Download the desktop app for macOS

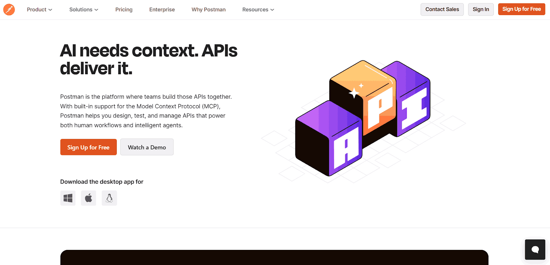coord(88,198)
